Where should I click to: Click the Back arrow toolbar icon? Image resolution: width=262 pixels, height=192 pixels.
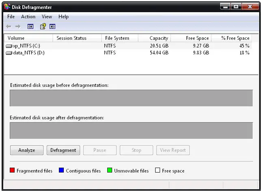click(9, 26)
